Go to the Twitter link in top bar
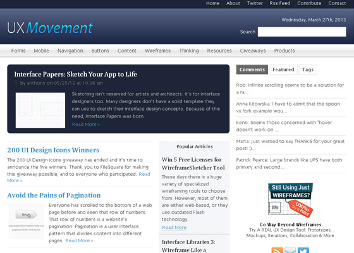Viewport: 354px width, 253px height. click(255, 3)
